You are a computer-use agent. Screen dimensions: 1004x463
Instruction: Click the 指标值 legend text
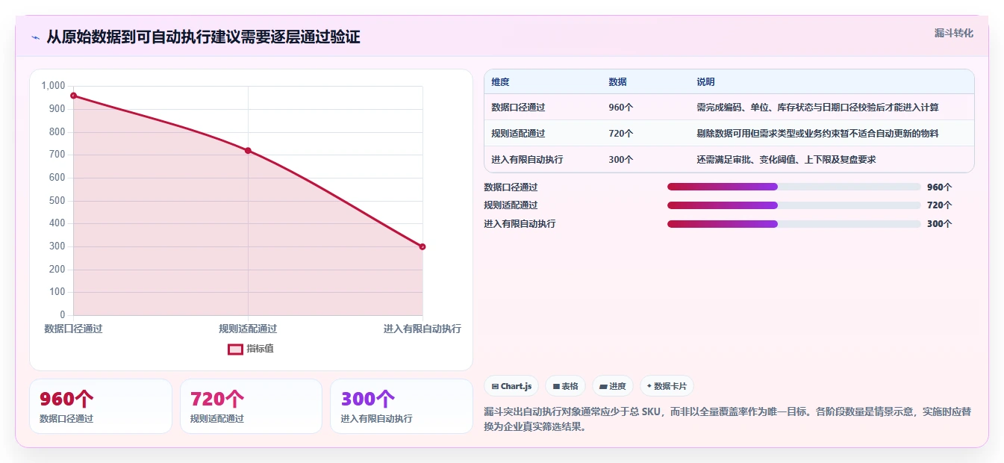coord(260,349)
